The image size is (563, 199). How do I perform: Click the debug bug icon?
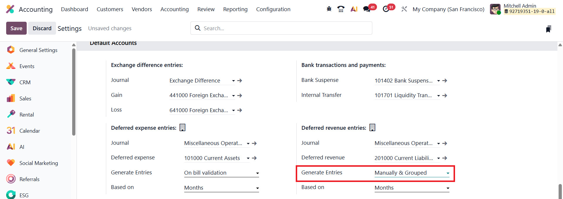tap(329, 9)
